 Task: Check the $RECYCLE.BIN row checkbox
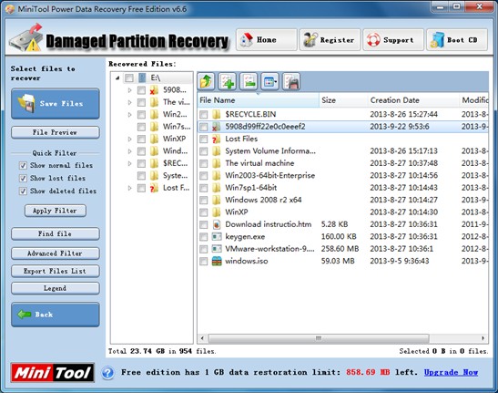pyautogui.click(x=203, y=115)
